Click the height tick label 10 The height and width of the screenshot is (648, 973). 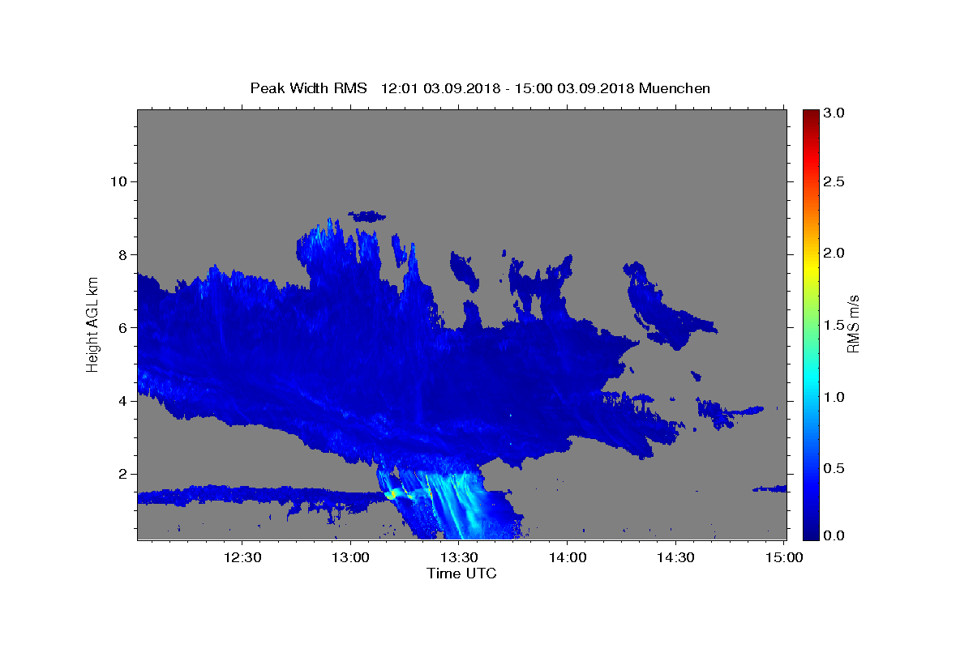[118, 181]
